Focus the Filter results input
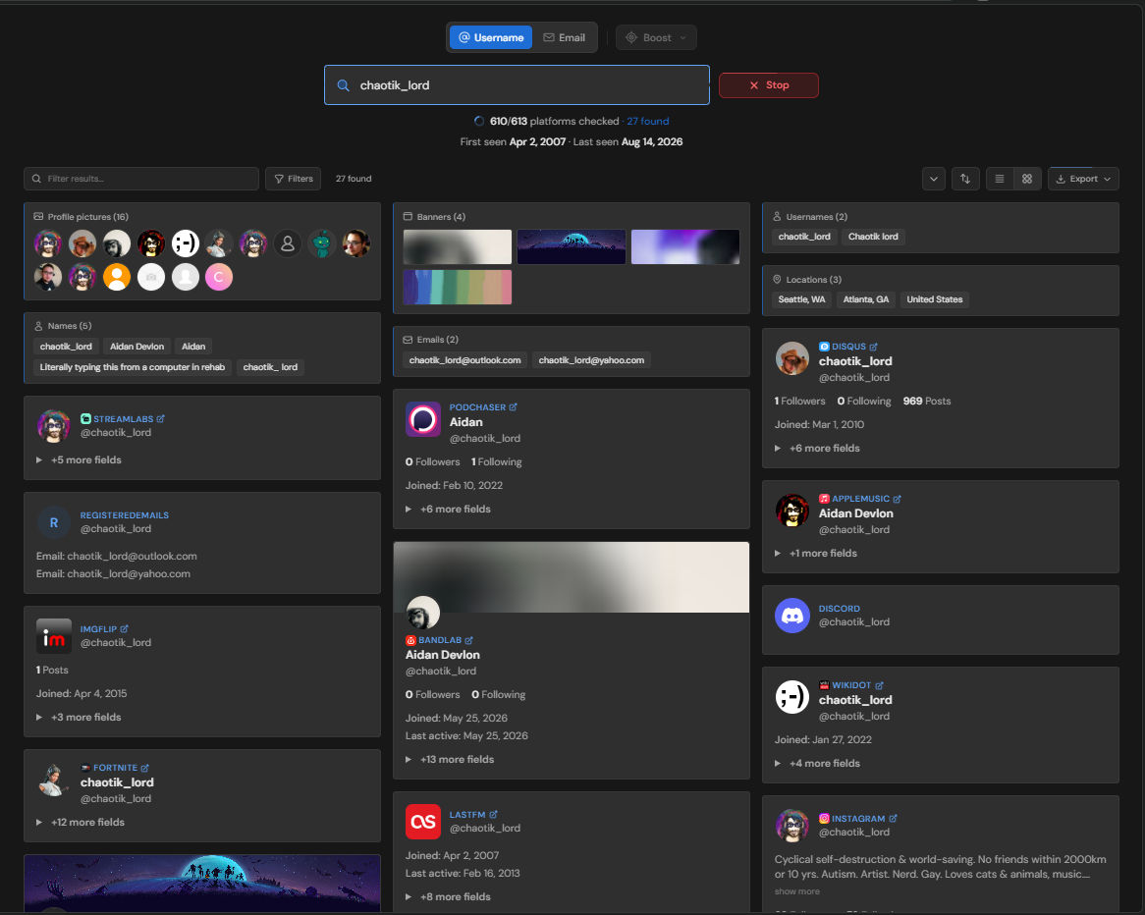The image size is (1145, 915). tap(141, 179)
